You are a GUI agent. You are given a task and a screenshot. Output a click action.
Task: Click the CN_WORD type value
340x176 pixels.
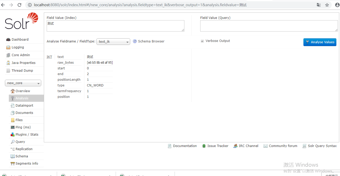pyautogui.click(x=95, y=85)
